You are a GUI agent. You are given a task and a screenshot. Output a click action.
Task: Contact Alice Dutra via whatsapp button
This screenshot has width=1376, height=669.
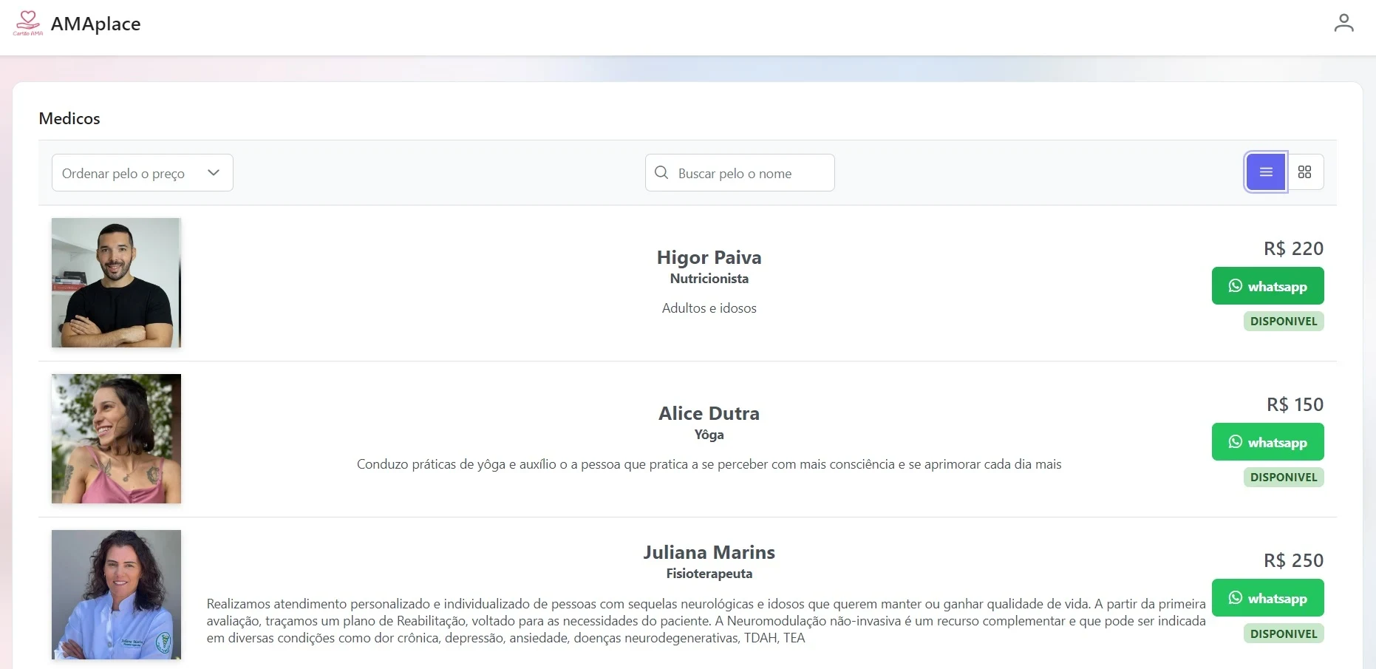point(1267,442)
